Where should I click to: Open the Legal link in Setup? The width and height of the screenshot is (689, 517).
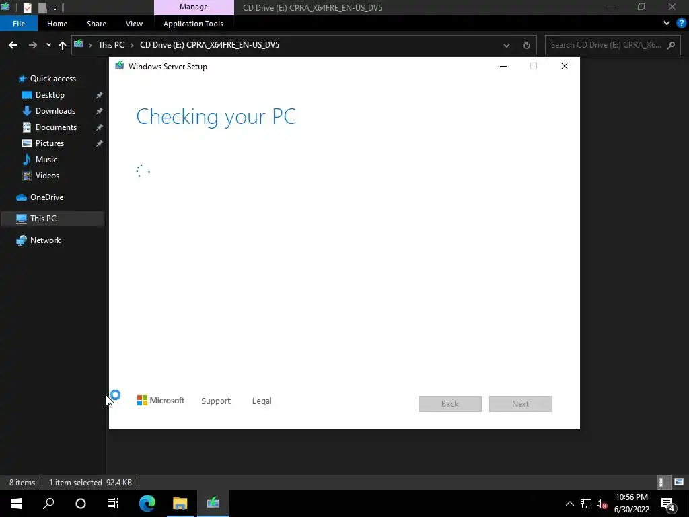[262, 401]
